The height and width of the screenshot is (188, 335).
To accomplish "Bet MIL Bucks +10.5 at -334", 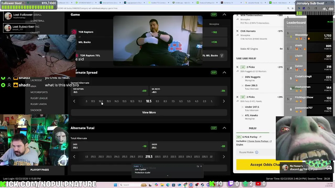I will coord(188,91).
